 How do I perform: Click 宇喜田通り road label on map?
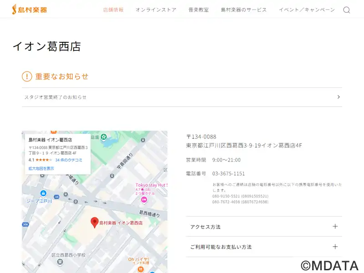coord(125,161)
